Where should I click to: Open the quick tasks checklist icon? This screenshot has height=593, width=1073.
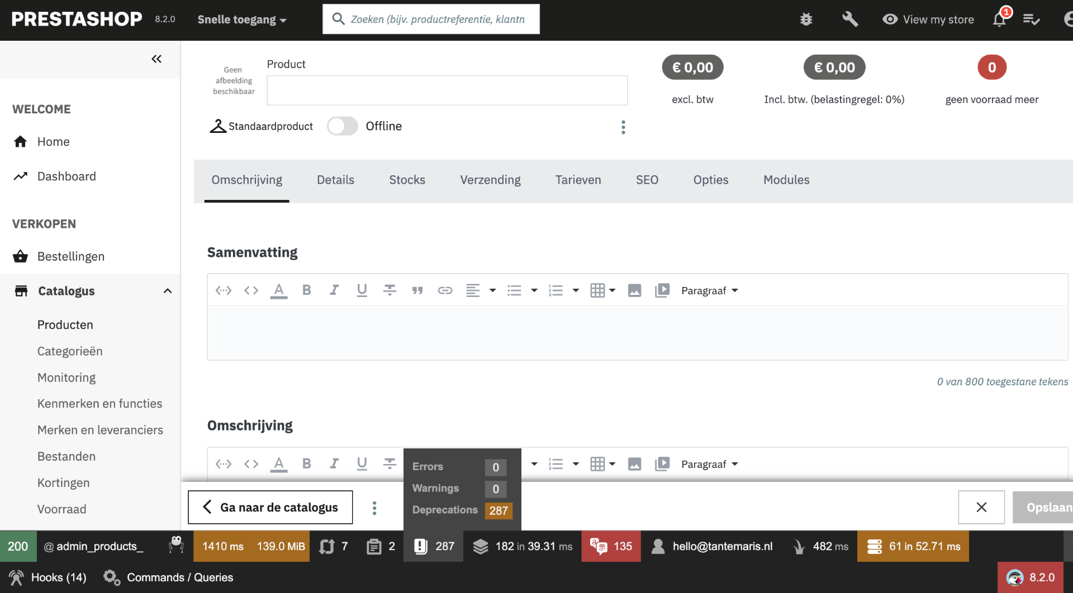click(x=1031, y=20)
